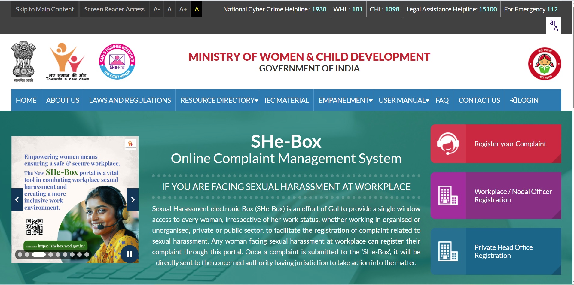Open the Beti Bachao Beti Padhao logo
Viewport: 574px width, 285px height.
point(545,64)
